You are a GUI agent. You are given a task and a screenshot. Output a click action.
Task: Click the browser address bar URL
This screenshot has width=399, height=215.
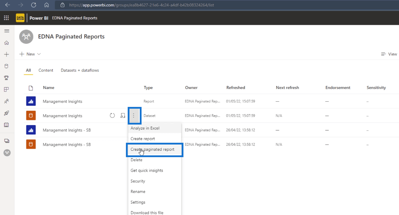click(x=142, y=5)
